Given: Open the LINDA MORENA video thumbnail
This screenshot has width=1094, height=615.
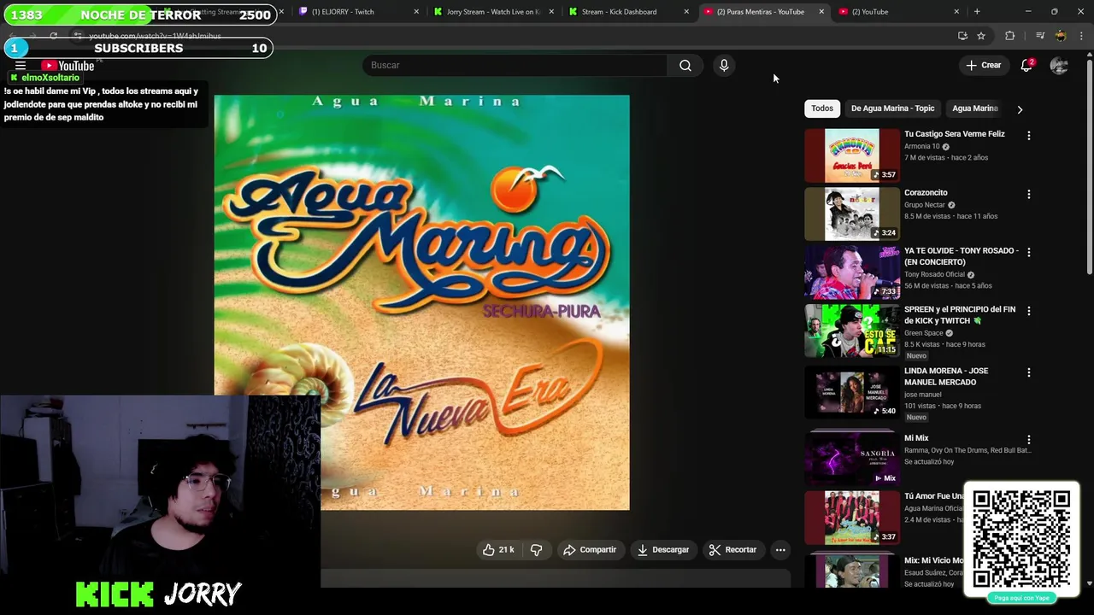Looking at the screenshot, I should click(x=852, y=392).
